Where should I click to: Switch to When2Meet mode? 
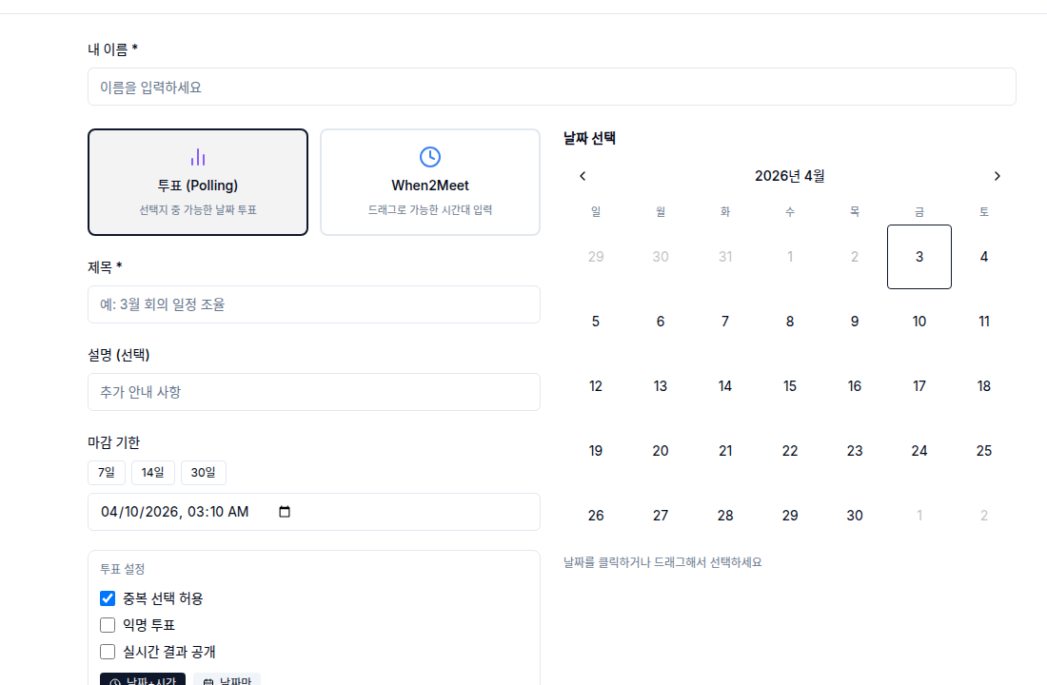pyautogui.click(x=429, y=182)
